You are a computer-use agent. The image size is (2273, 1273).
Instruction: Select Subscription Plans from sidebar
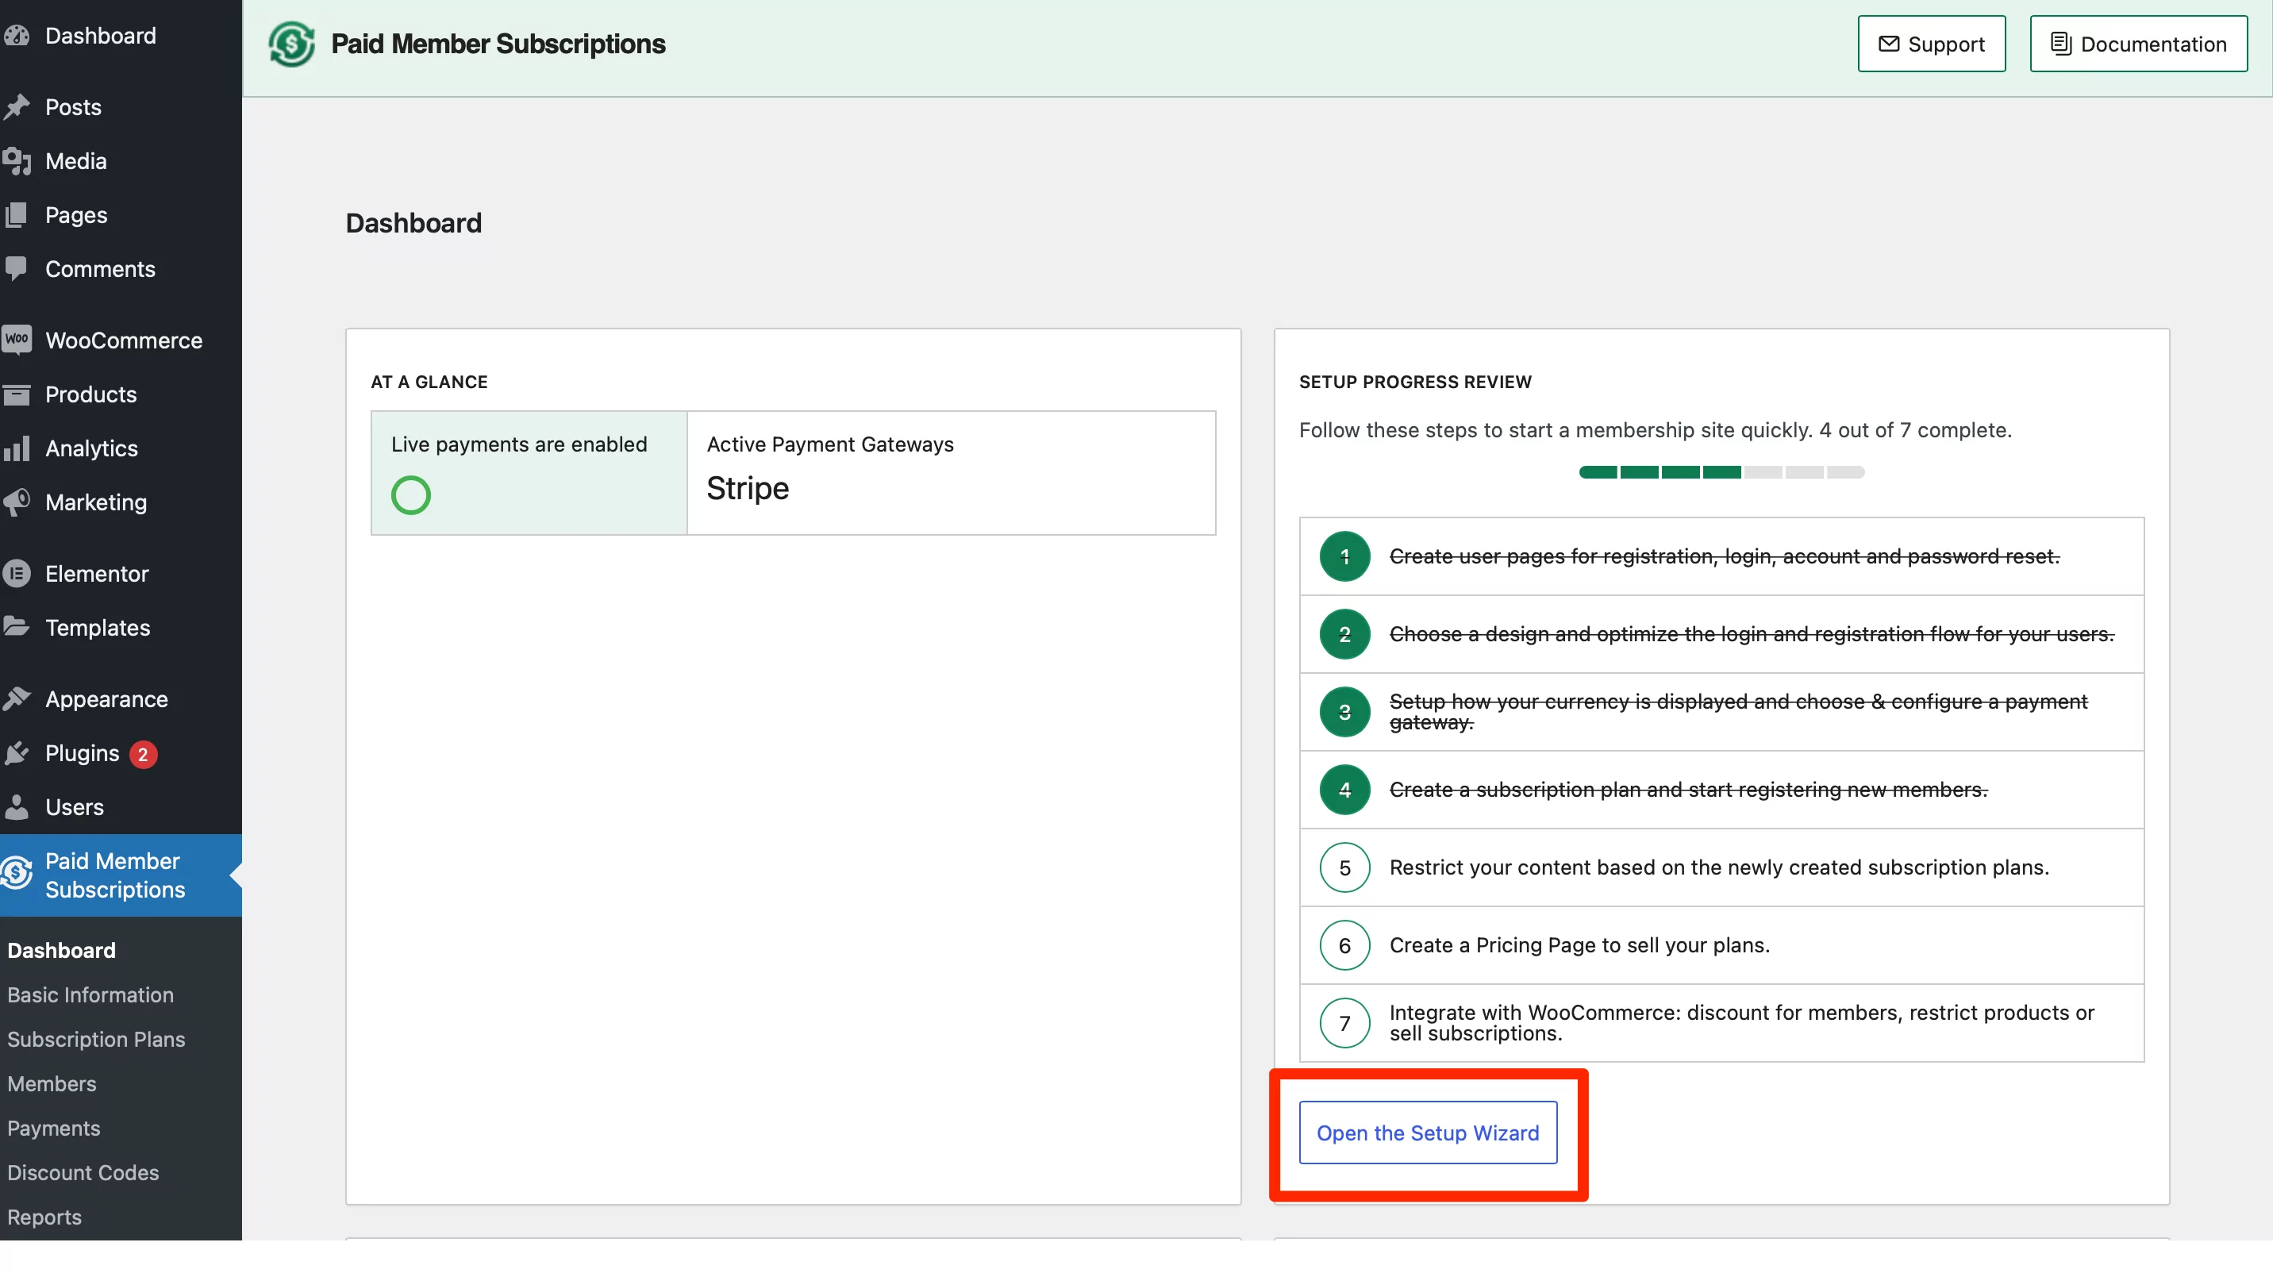[x=95, y=1039]
